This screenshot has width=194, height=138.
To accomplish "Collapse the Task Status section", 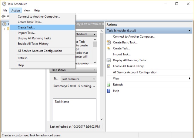I will click(94, 70).
